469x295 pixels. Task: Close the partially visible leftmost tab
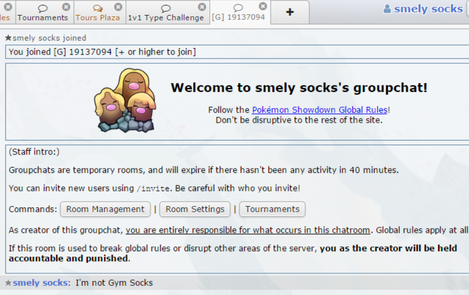click(8, 7)
